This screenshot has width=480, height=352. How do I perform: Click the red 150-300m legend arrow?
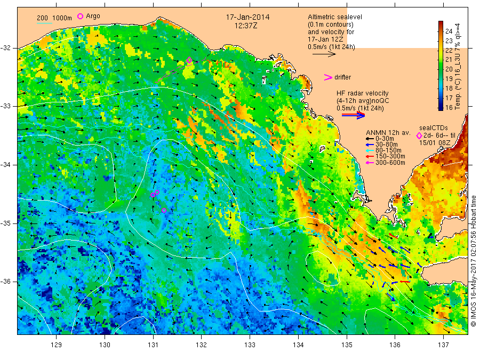(x=370, y=156)
